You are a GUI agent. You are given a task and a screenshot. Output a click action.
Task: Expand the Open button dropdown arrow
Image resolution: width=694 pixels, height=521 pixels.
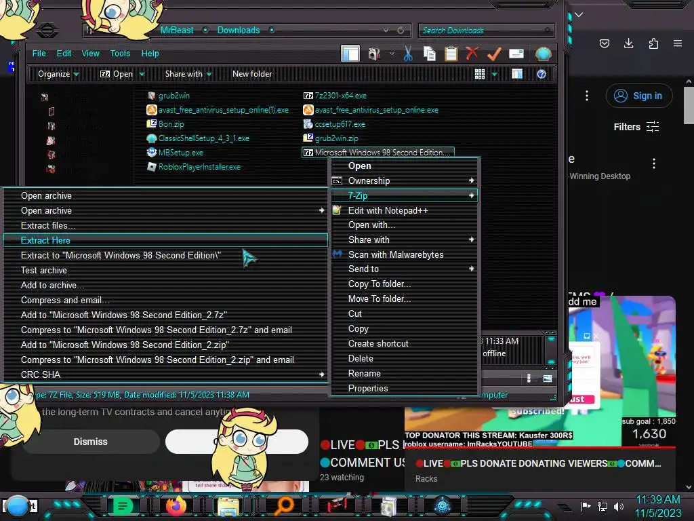[142, 75]
